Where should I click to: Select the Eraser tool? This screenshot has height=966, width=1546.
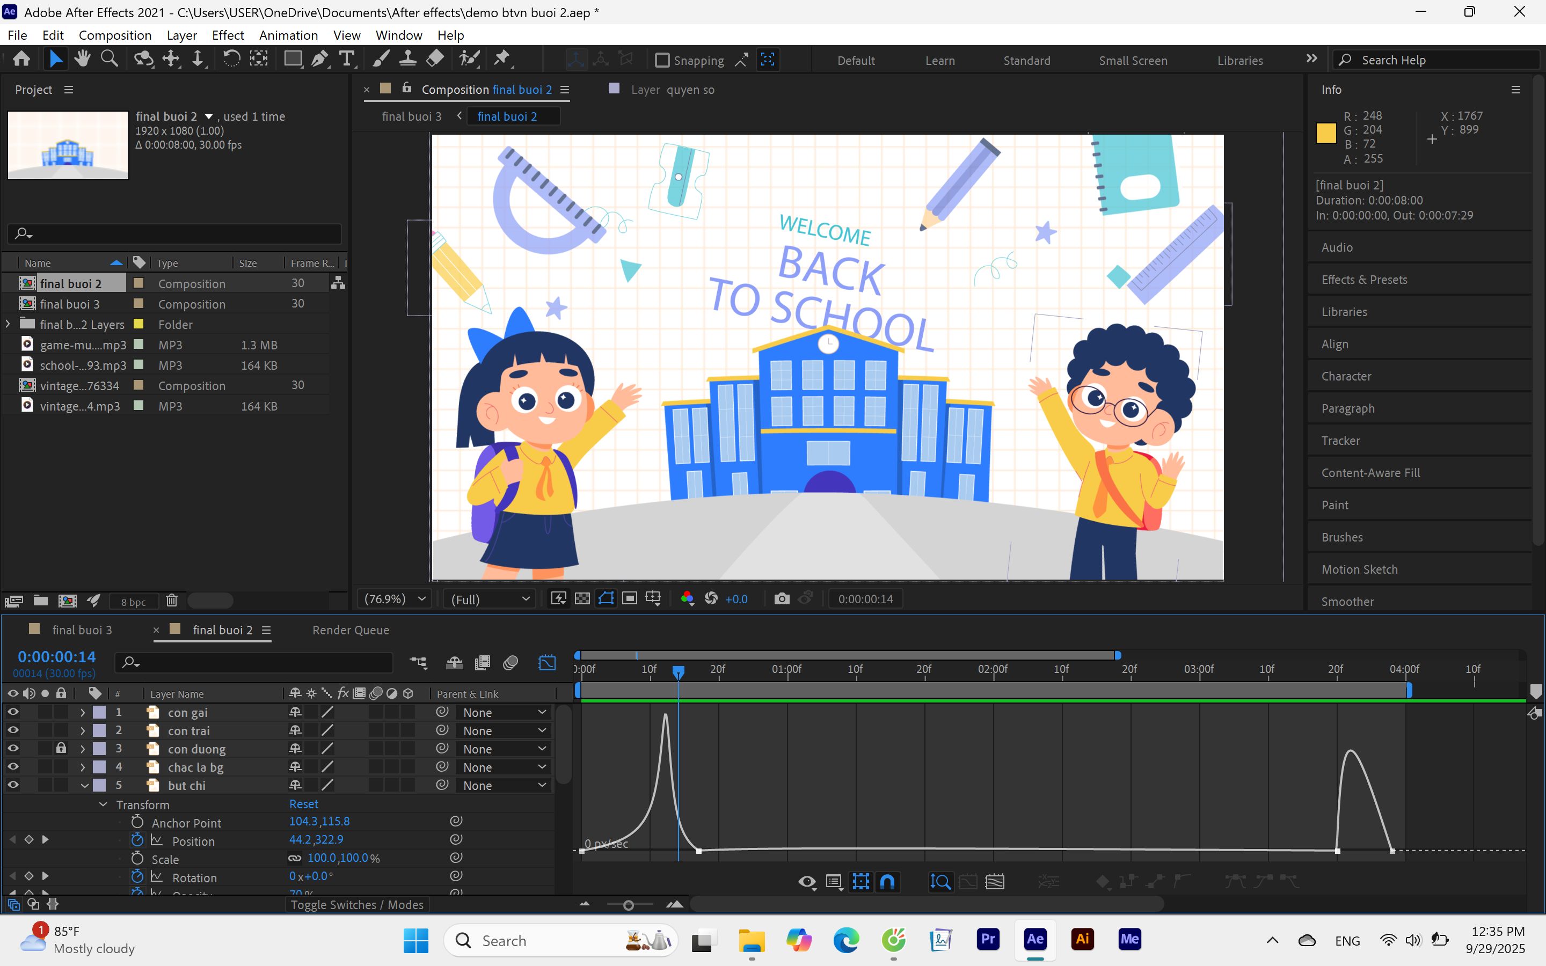435,60
